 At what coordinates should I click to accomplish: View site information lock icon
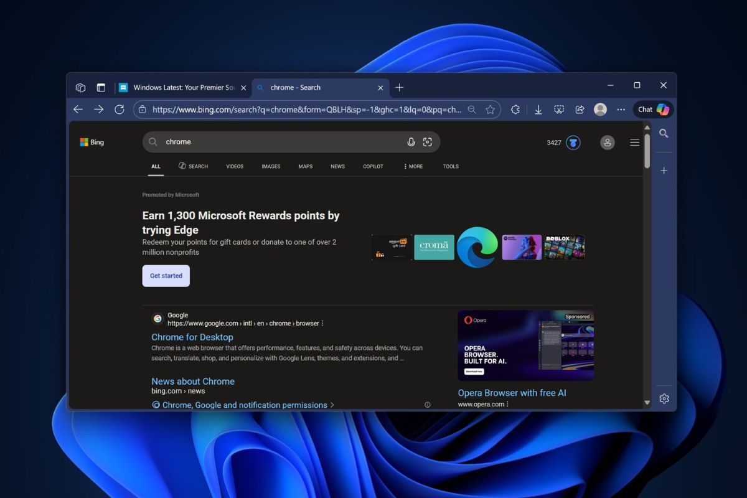point(143,110)
